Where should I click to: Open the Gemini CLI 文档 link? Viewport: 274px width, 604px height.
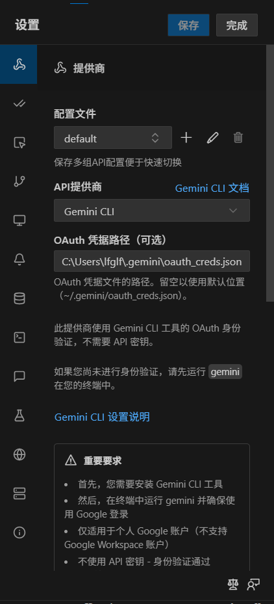click(212, 188)
